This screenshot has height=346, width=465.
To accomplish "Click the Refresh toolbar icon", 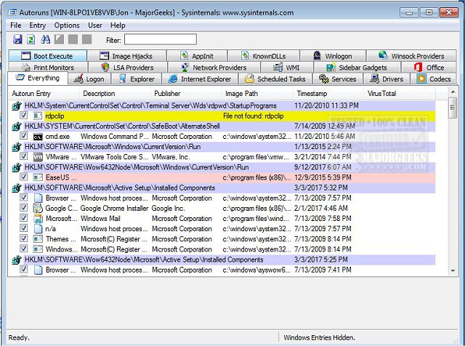I will point(30,39).
